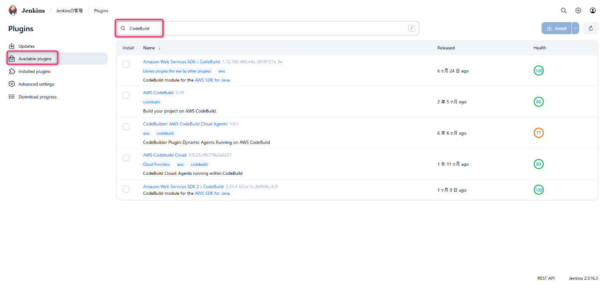Open AWS SDK for Java link in first row

pos(212,80)
